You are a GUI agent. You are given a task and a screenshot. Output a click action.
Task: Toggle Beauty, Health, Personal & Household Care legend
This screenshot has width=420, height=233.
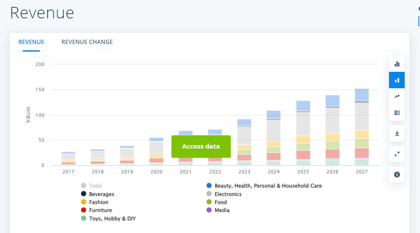coord(268,186)
